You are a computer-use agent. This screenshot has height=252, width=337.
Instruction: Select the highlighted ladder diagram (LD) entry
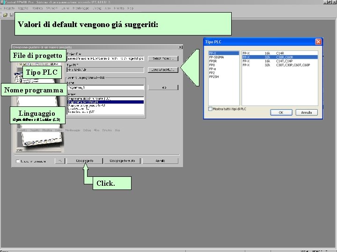click(x=105, y=102)
